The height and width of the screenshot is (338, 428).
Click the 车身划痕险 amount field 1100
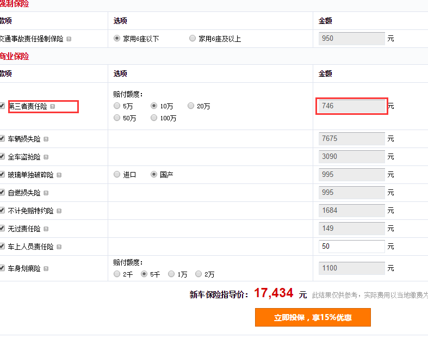[x=352, y=268]
